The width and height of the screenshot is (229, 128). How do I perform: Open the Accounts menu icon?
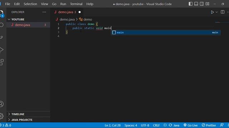pos(1,104)
